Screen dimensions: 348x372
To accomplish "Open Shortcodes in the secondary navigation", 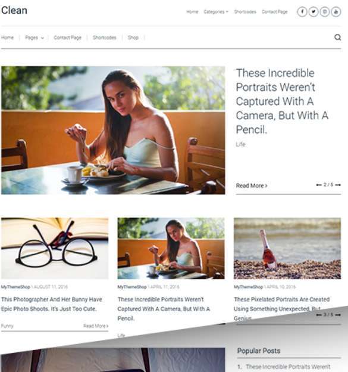I will pos(105,38).
